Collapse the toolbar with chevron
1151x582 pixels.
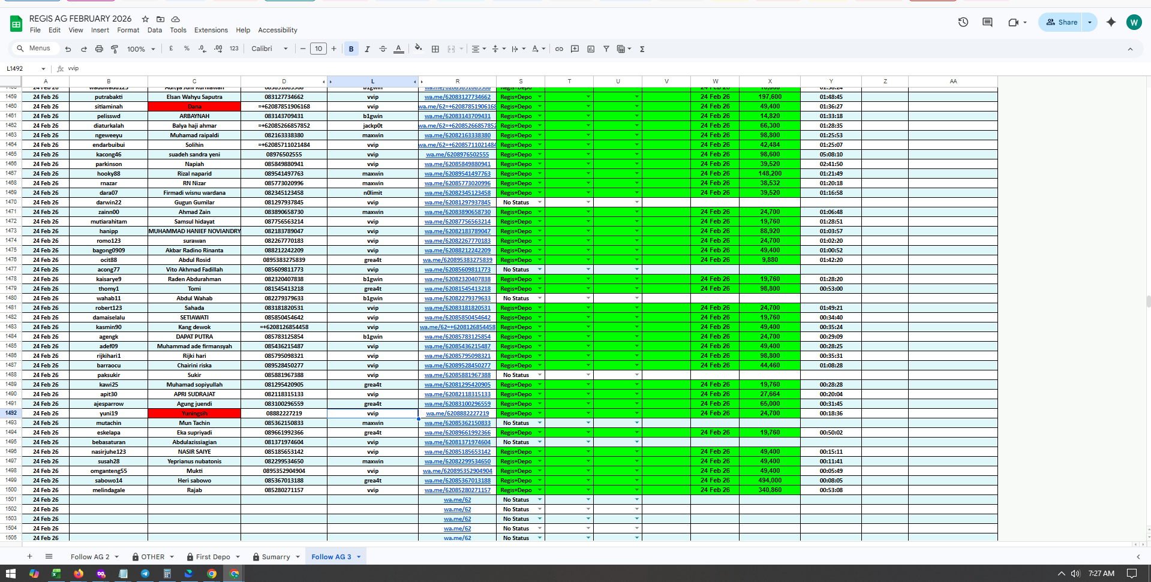coord(1130,49)
